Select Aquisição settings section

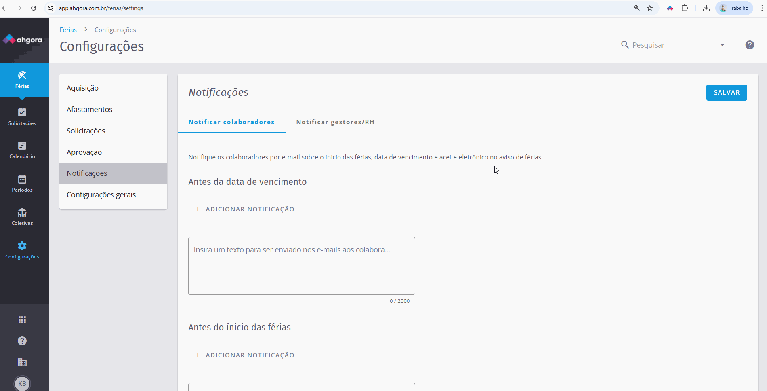coord(113,88)
